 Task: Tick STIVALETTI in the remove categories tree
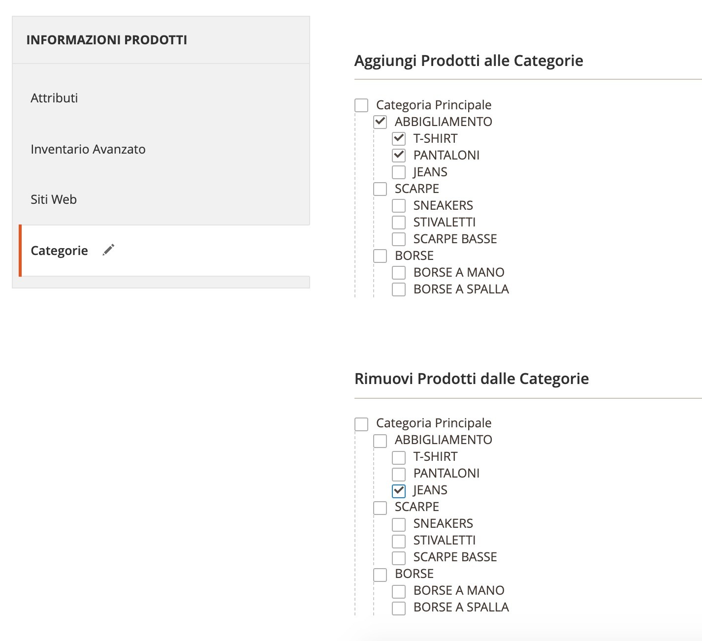(399, 541)
